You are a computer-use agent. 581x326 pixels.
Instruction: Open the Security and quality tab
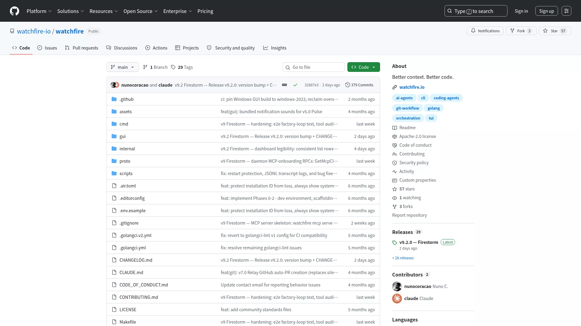pyautogui.click(x=231, y=48)
